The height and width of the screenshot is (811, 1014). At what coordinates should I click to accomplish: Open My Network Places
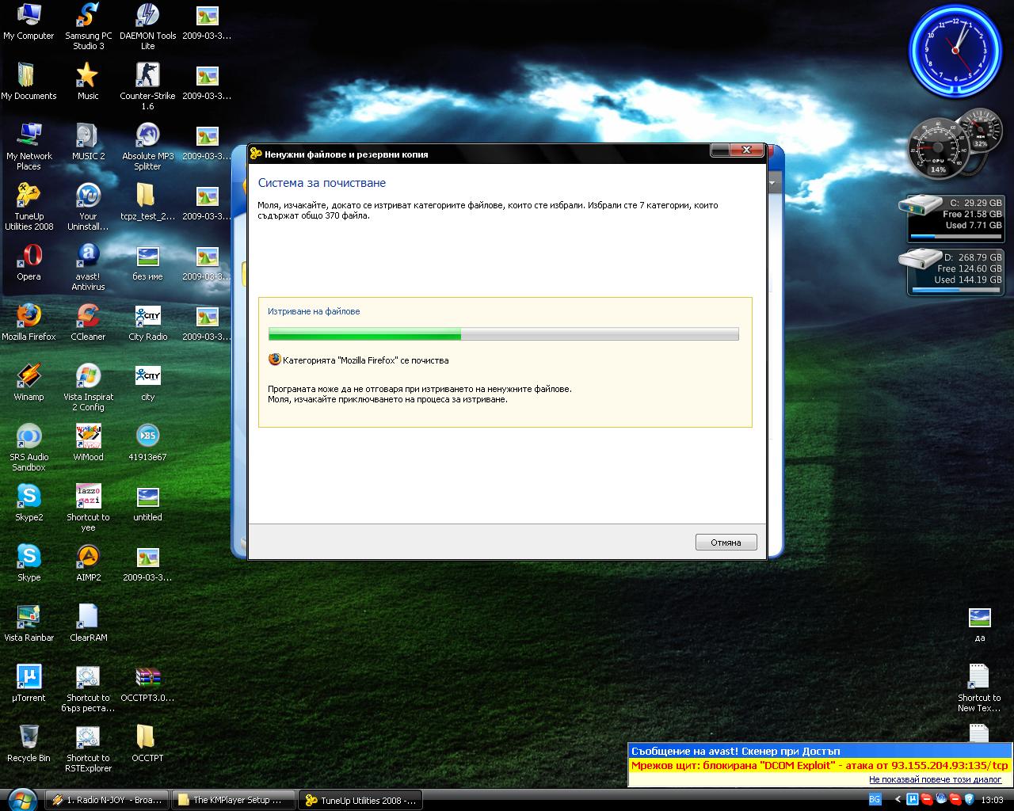[x=29, y=147]
